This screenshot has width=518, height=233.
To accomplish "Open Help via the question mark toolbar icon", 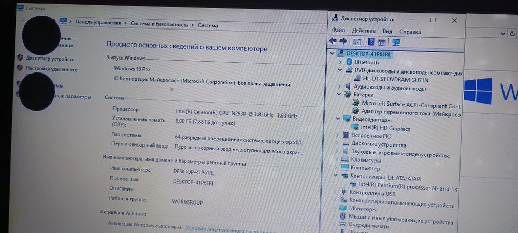I will coord(371,41).
